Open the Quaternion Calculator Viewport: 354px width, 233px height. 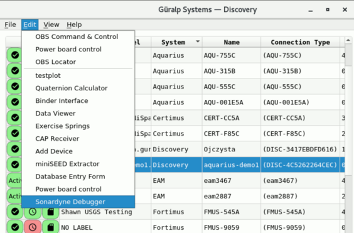78,88
